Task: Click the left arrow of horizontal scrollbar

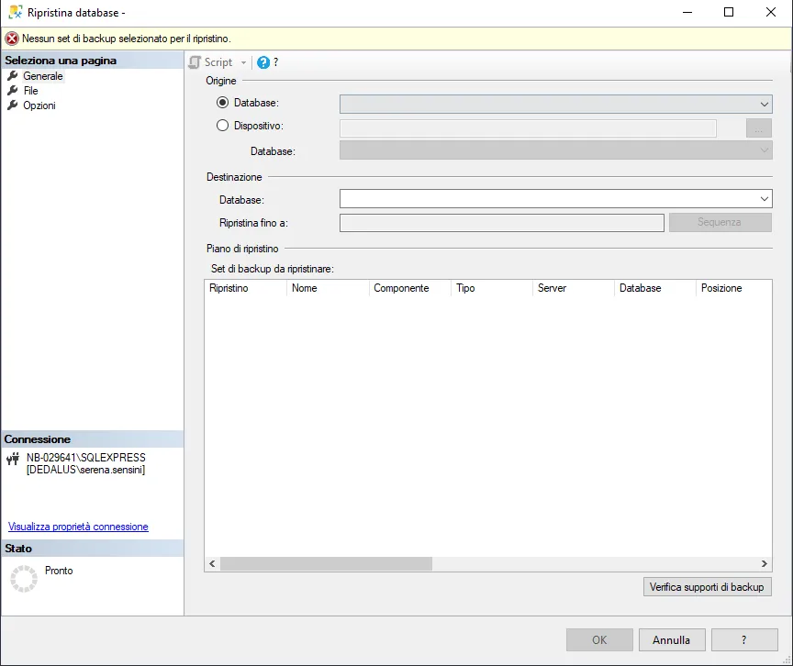Action: pyautogui.click(x=212, y=563)
